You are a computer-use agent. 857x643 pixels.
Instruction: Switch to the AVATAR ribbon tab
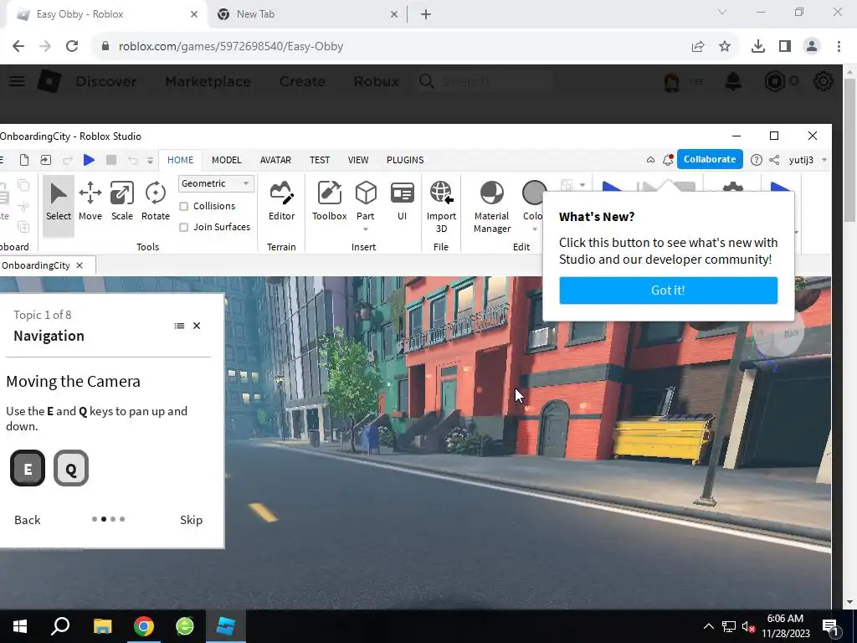(x=275, y=160)
